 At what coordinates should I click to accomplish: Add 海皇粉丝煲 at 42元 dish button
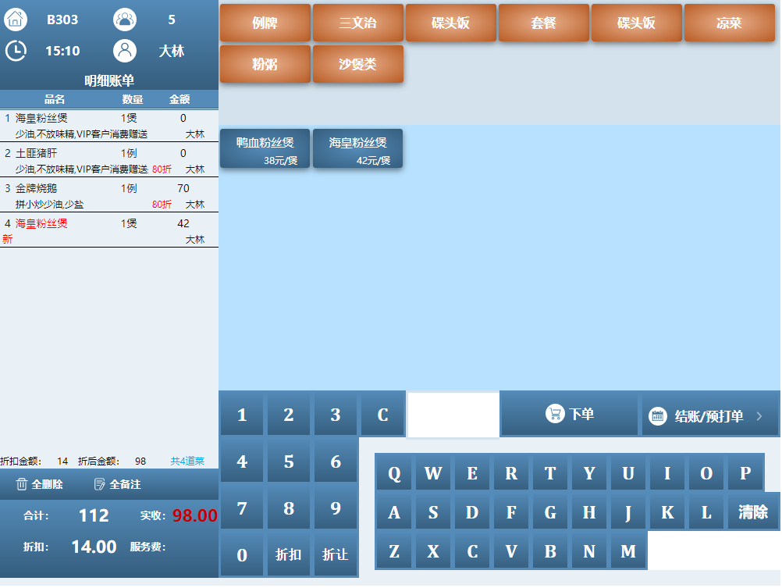click(x=357, y=149)
